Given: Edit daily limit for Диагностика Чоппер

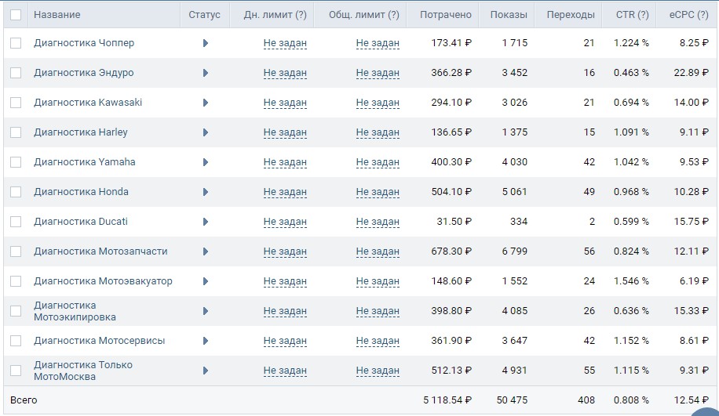Looking at the screenshot, I should 285,43.
